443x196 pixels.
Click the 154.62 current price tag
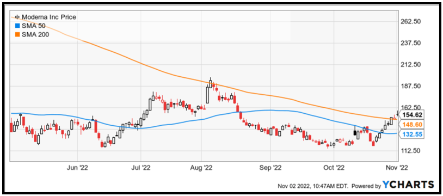[413, 115]
